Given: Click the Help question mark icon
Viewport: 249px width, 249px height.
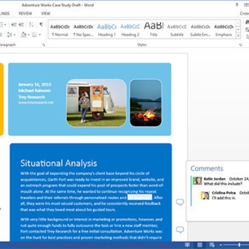Looking at the screenshot, I should pyautogui.click(x=237, y=5).
